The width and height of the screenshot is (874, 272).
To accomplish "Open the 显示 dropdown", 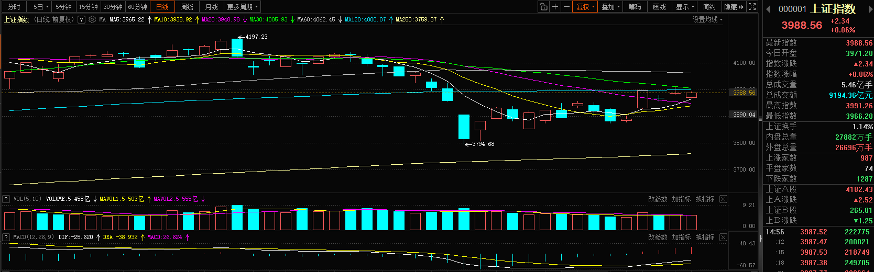I will coord(685,7).
